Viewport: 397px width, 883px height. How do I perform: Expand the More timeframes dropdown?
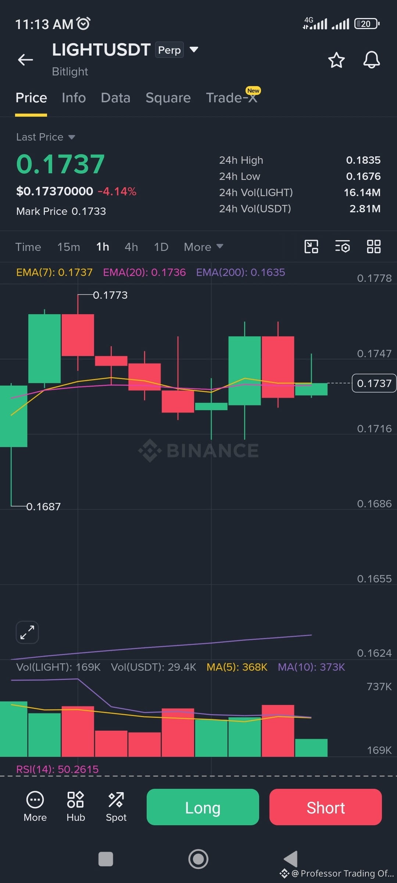tap(203, 247)
